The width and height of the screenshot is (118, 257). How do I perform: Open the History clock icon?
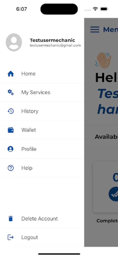point(11,111)
